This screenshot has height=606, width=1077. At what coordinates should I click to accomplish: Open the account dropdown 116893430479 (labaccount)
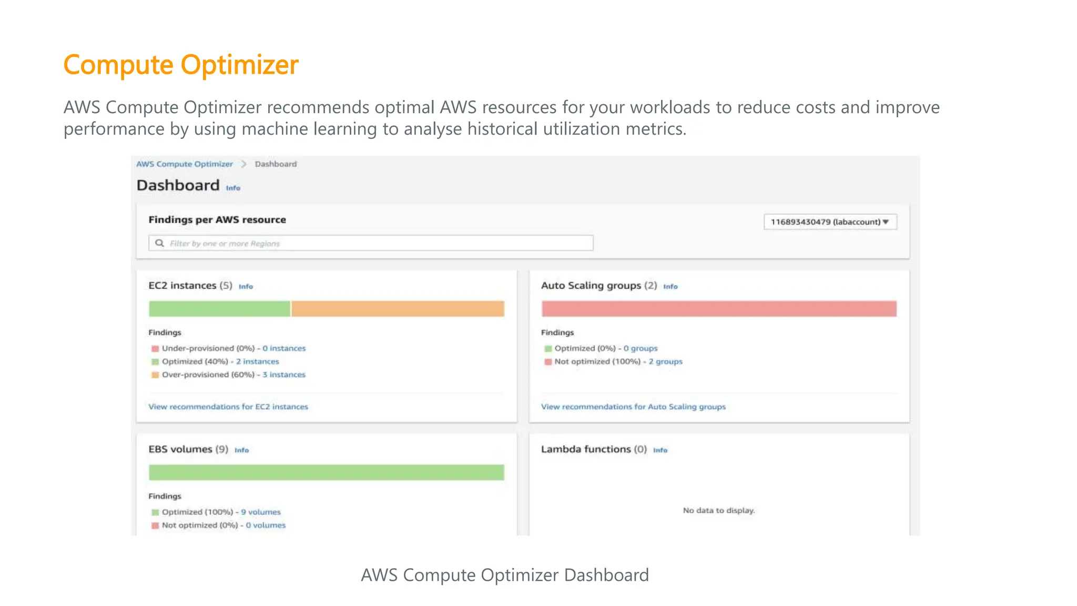(830, 222)
